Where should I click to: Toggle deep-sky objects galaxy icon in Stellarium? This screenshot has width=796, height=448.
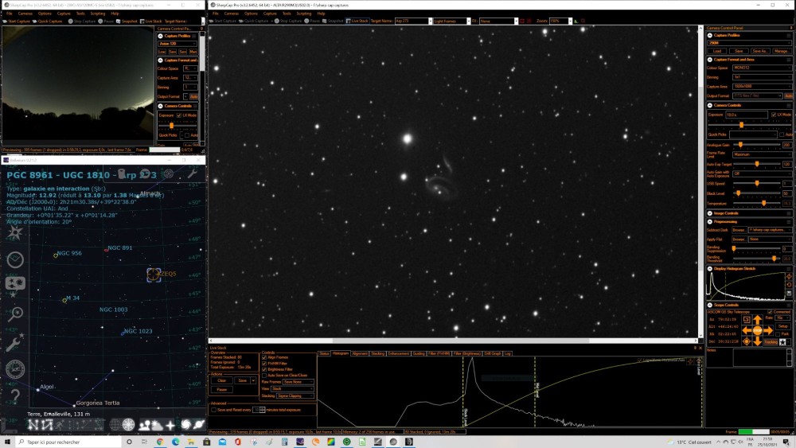[185, 425]
